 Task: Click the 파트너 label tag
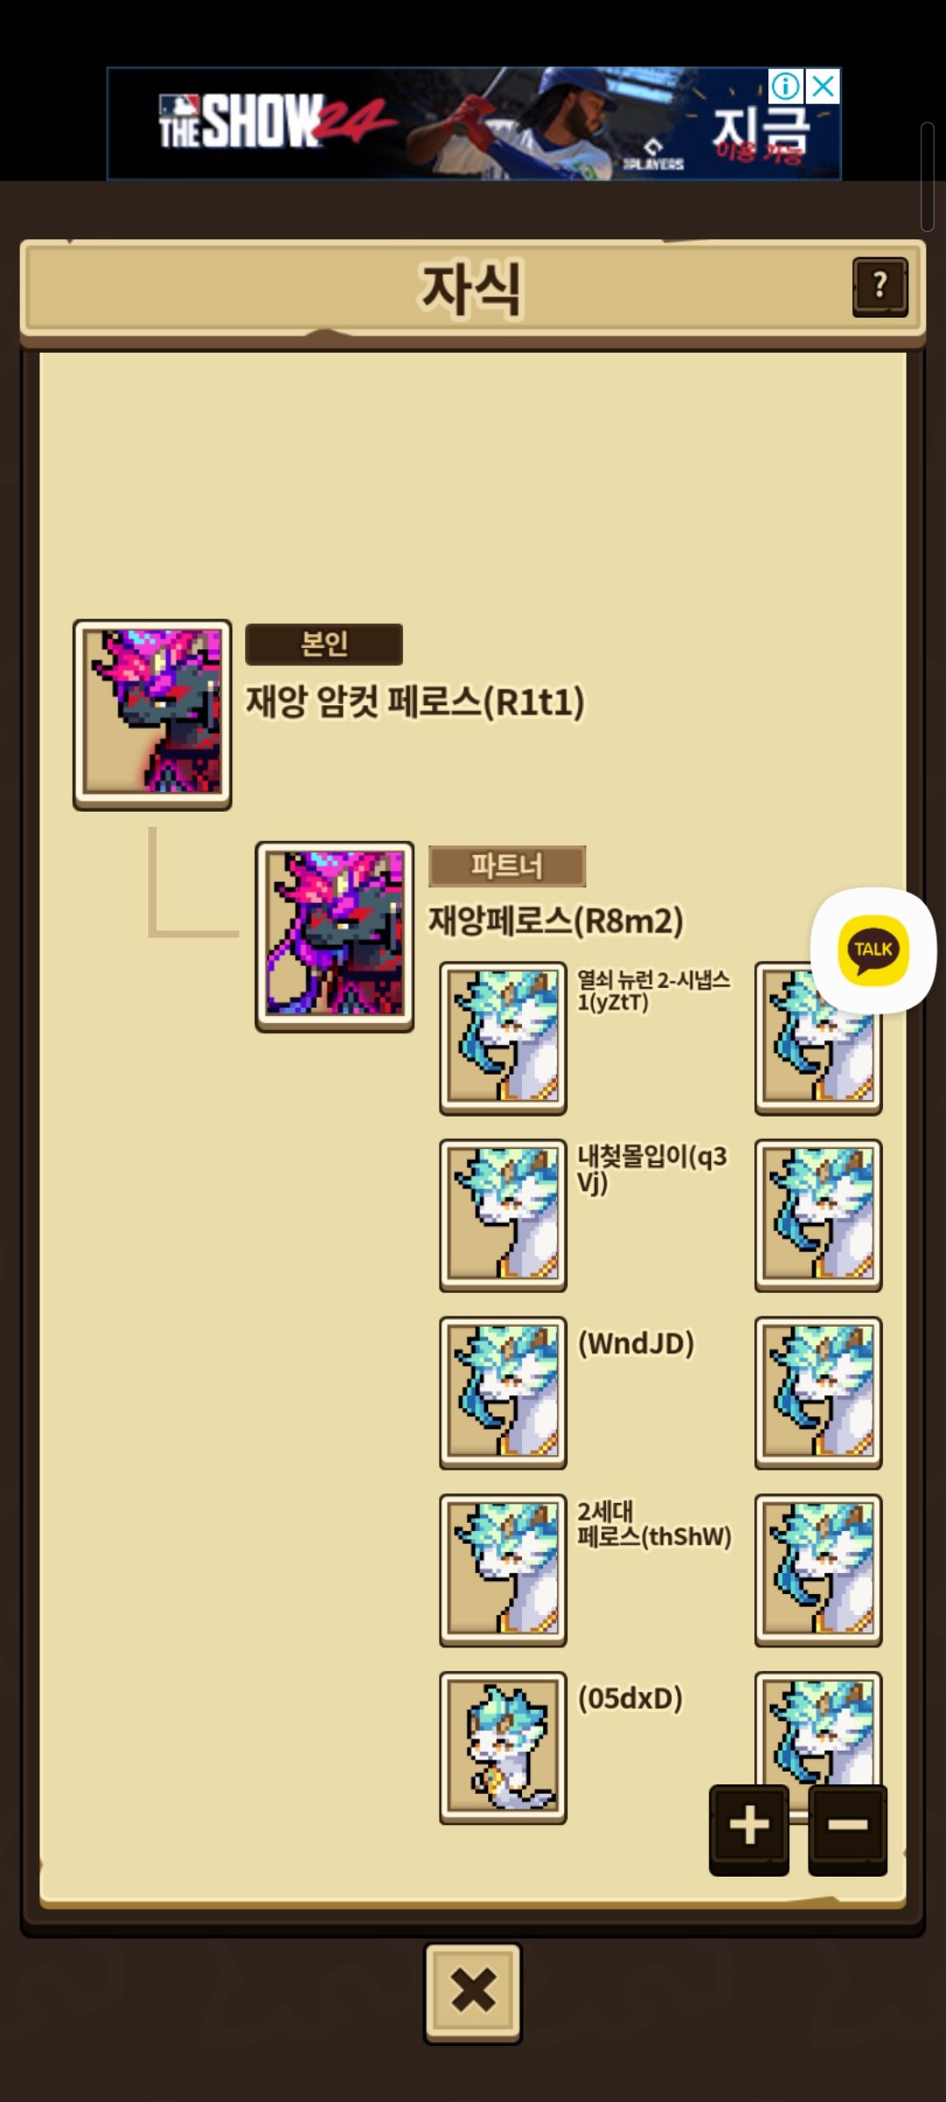click(x=507, y=866)
